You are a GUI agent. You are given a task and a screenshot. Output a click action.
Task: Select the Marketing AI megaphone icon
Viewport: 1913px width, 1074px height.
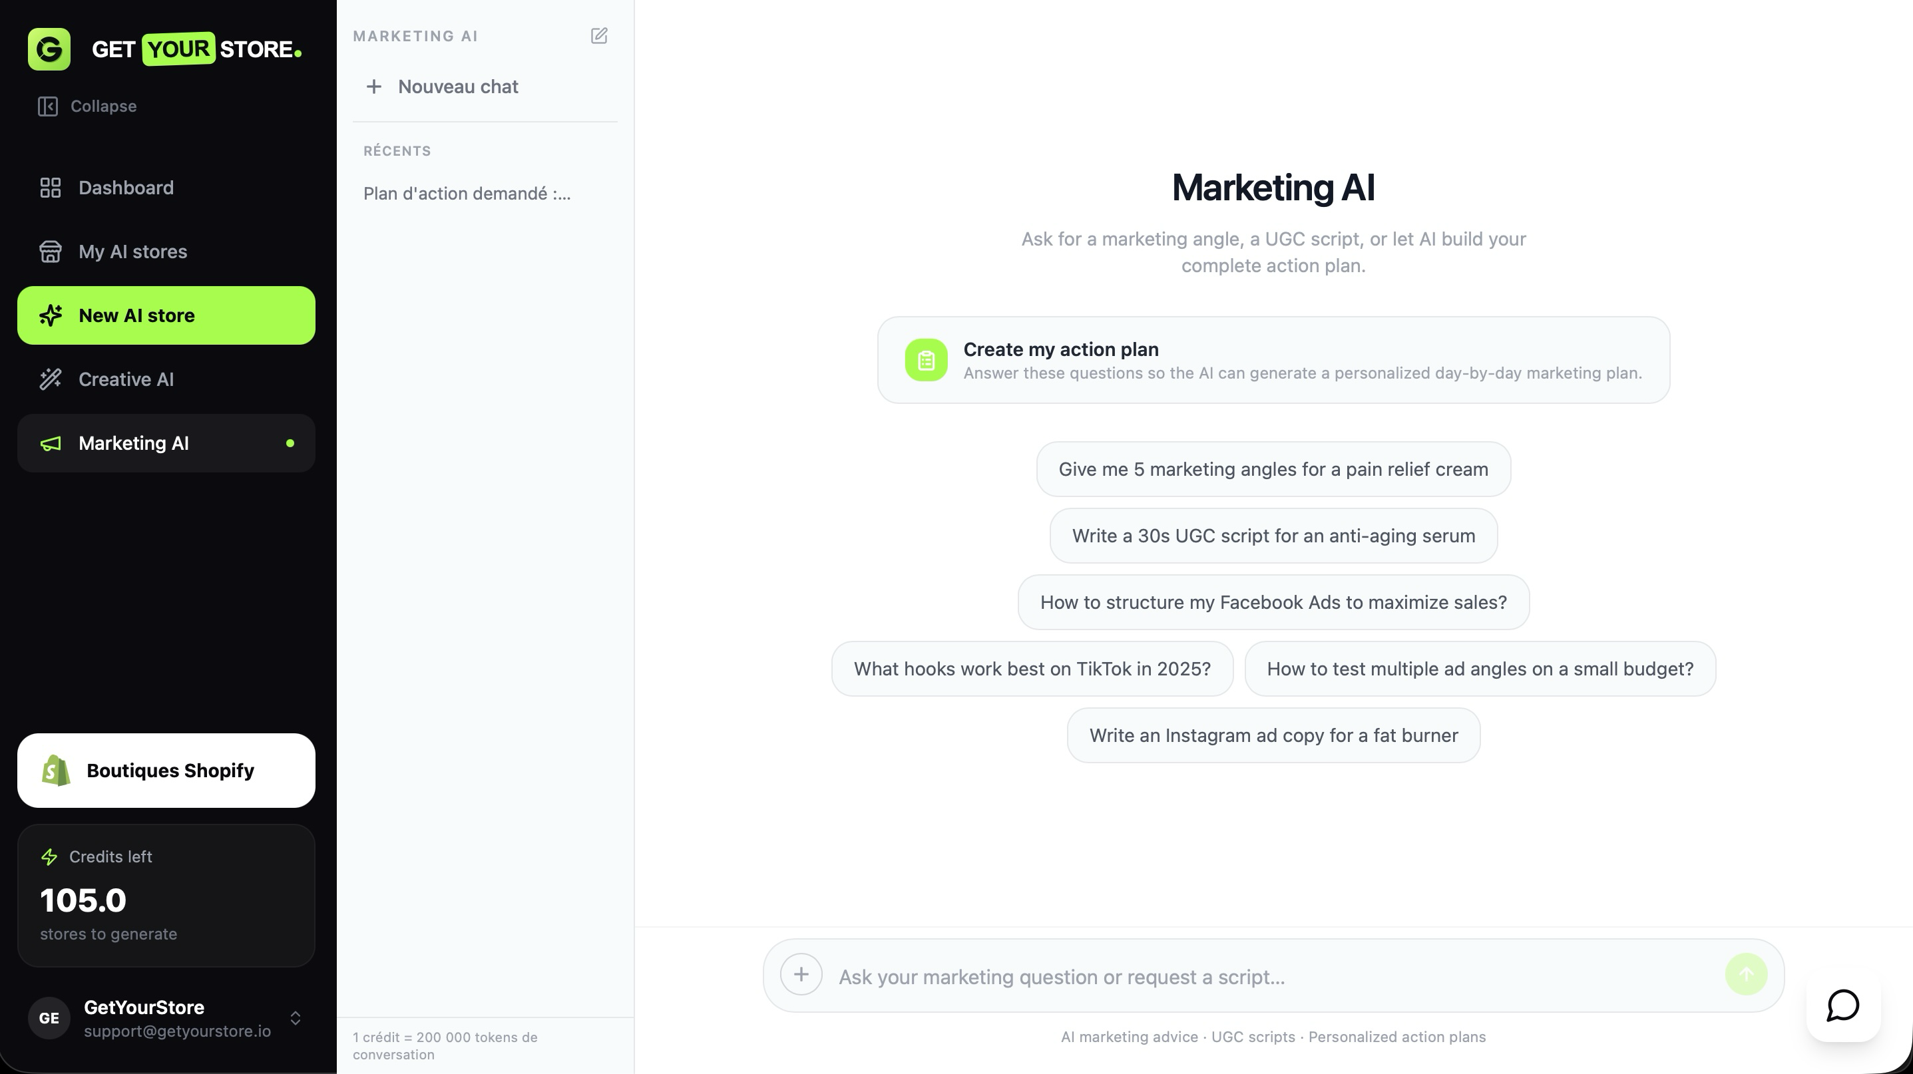point(51,443)
